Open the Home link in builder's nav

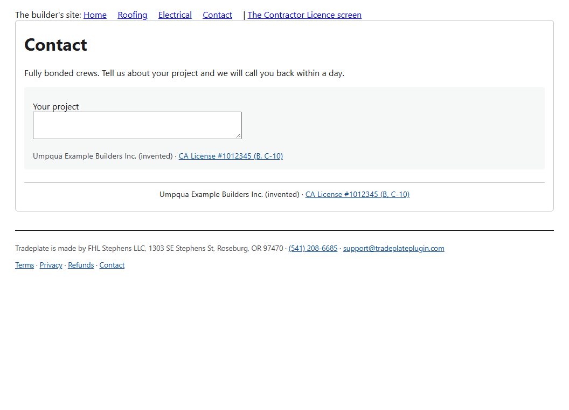[x=95, y=15]
